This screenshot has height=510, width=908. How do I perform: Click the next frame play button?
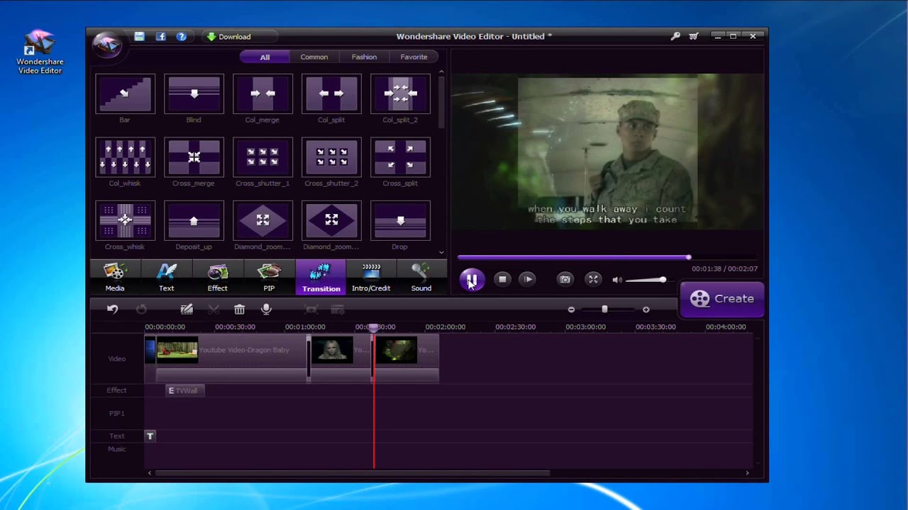(x=528, y=279)
